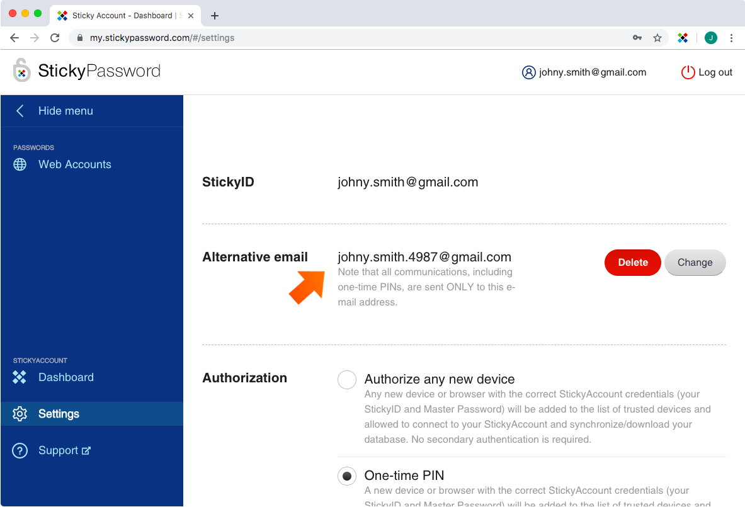Viewport: 745px width, 507px height.
Task: Click the green macOS maximize window button
Action: [38, 13]
